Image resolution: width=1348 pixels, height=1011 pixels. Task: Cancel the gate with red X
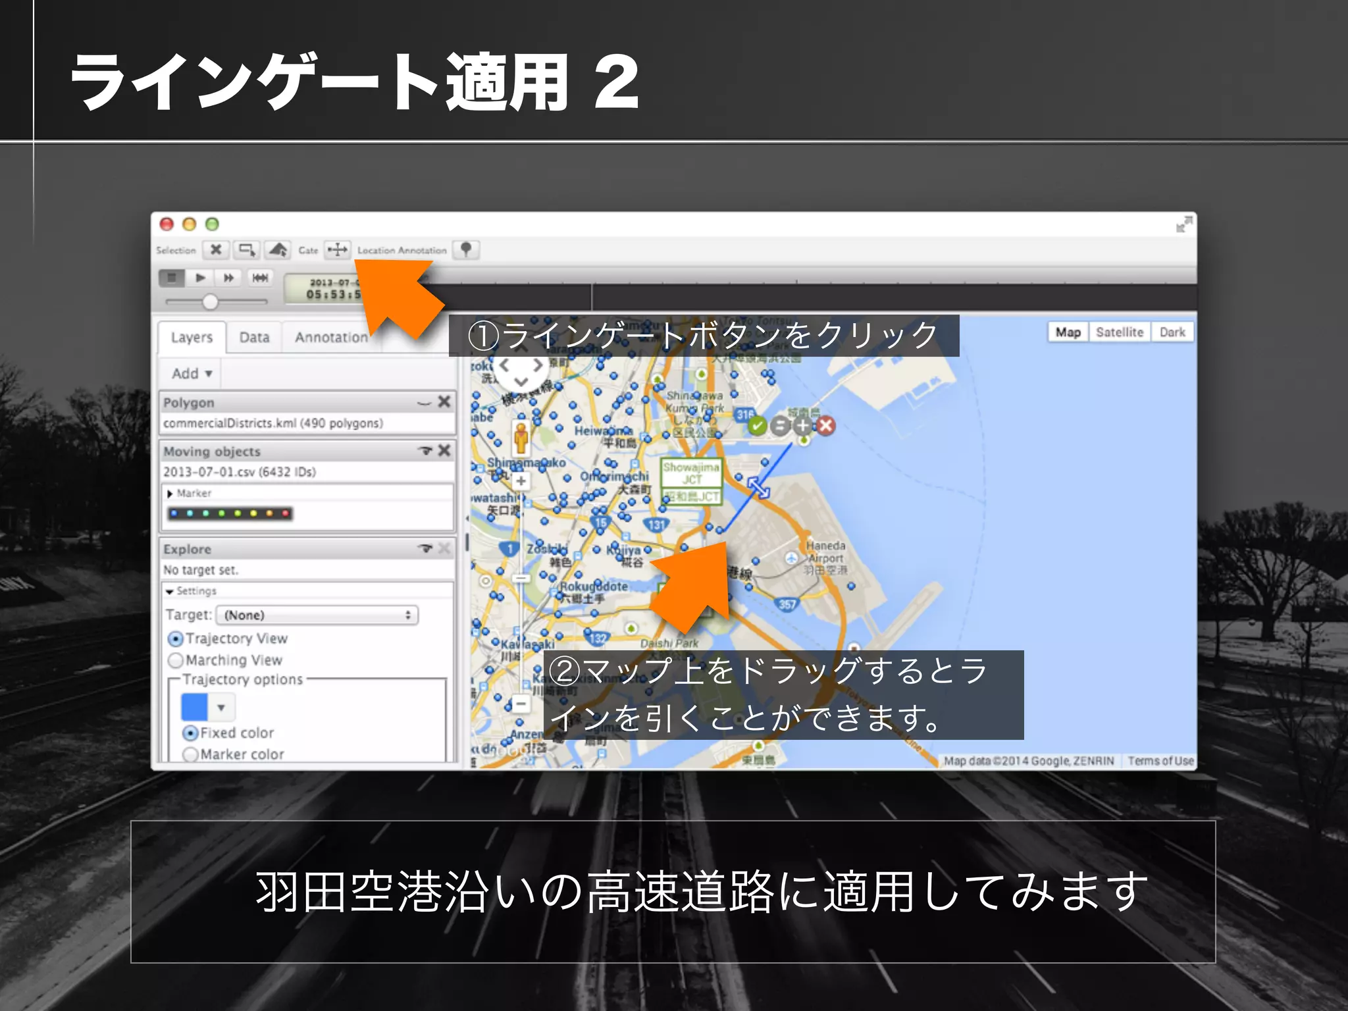[825, 426]
